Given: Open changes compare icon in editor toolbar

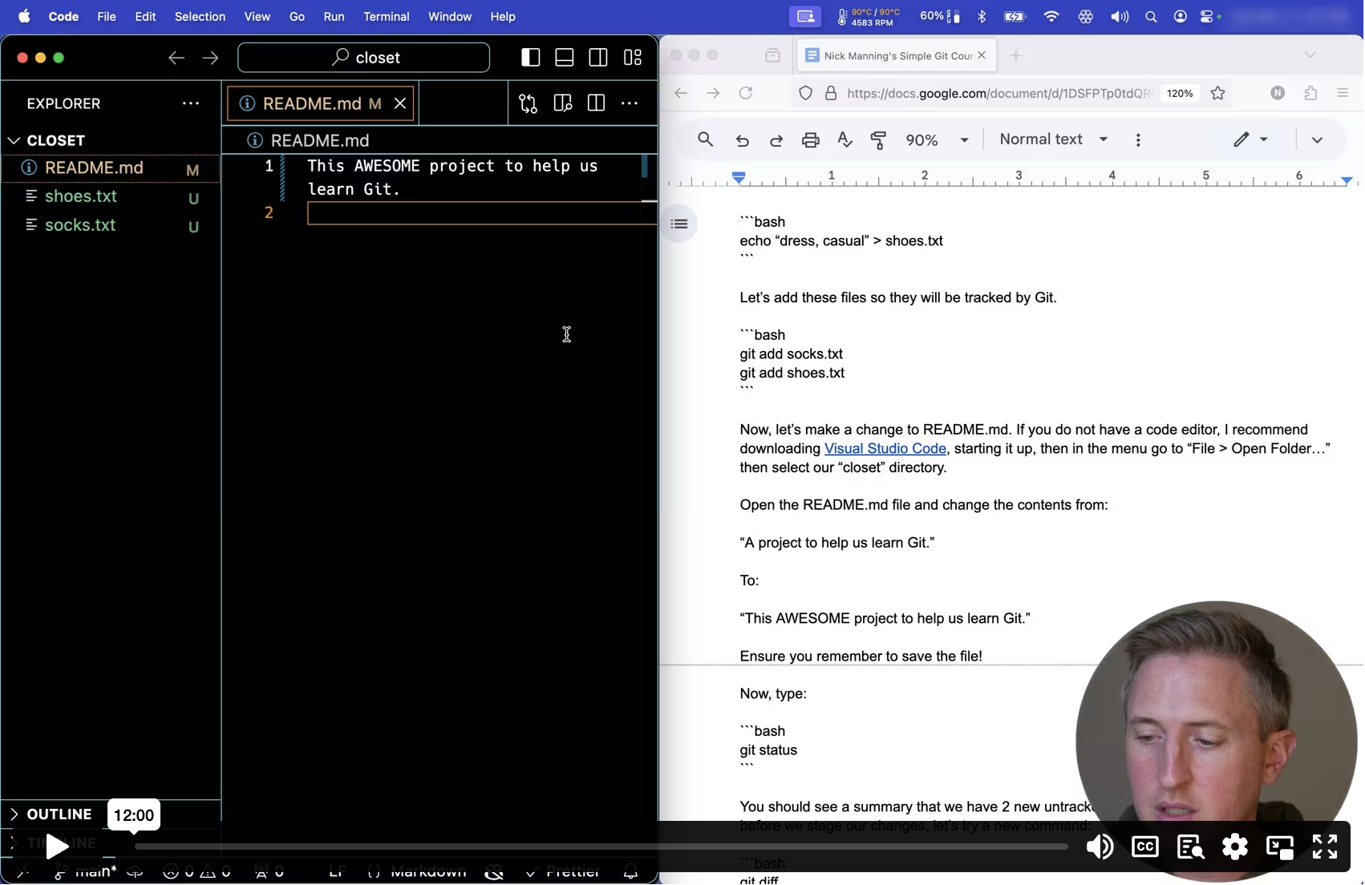Looking at the screenshot, I should click(x=529, y=103).
